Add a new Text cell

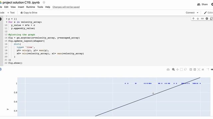[x=11, y=13]
